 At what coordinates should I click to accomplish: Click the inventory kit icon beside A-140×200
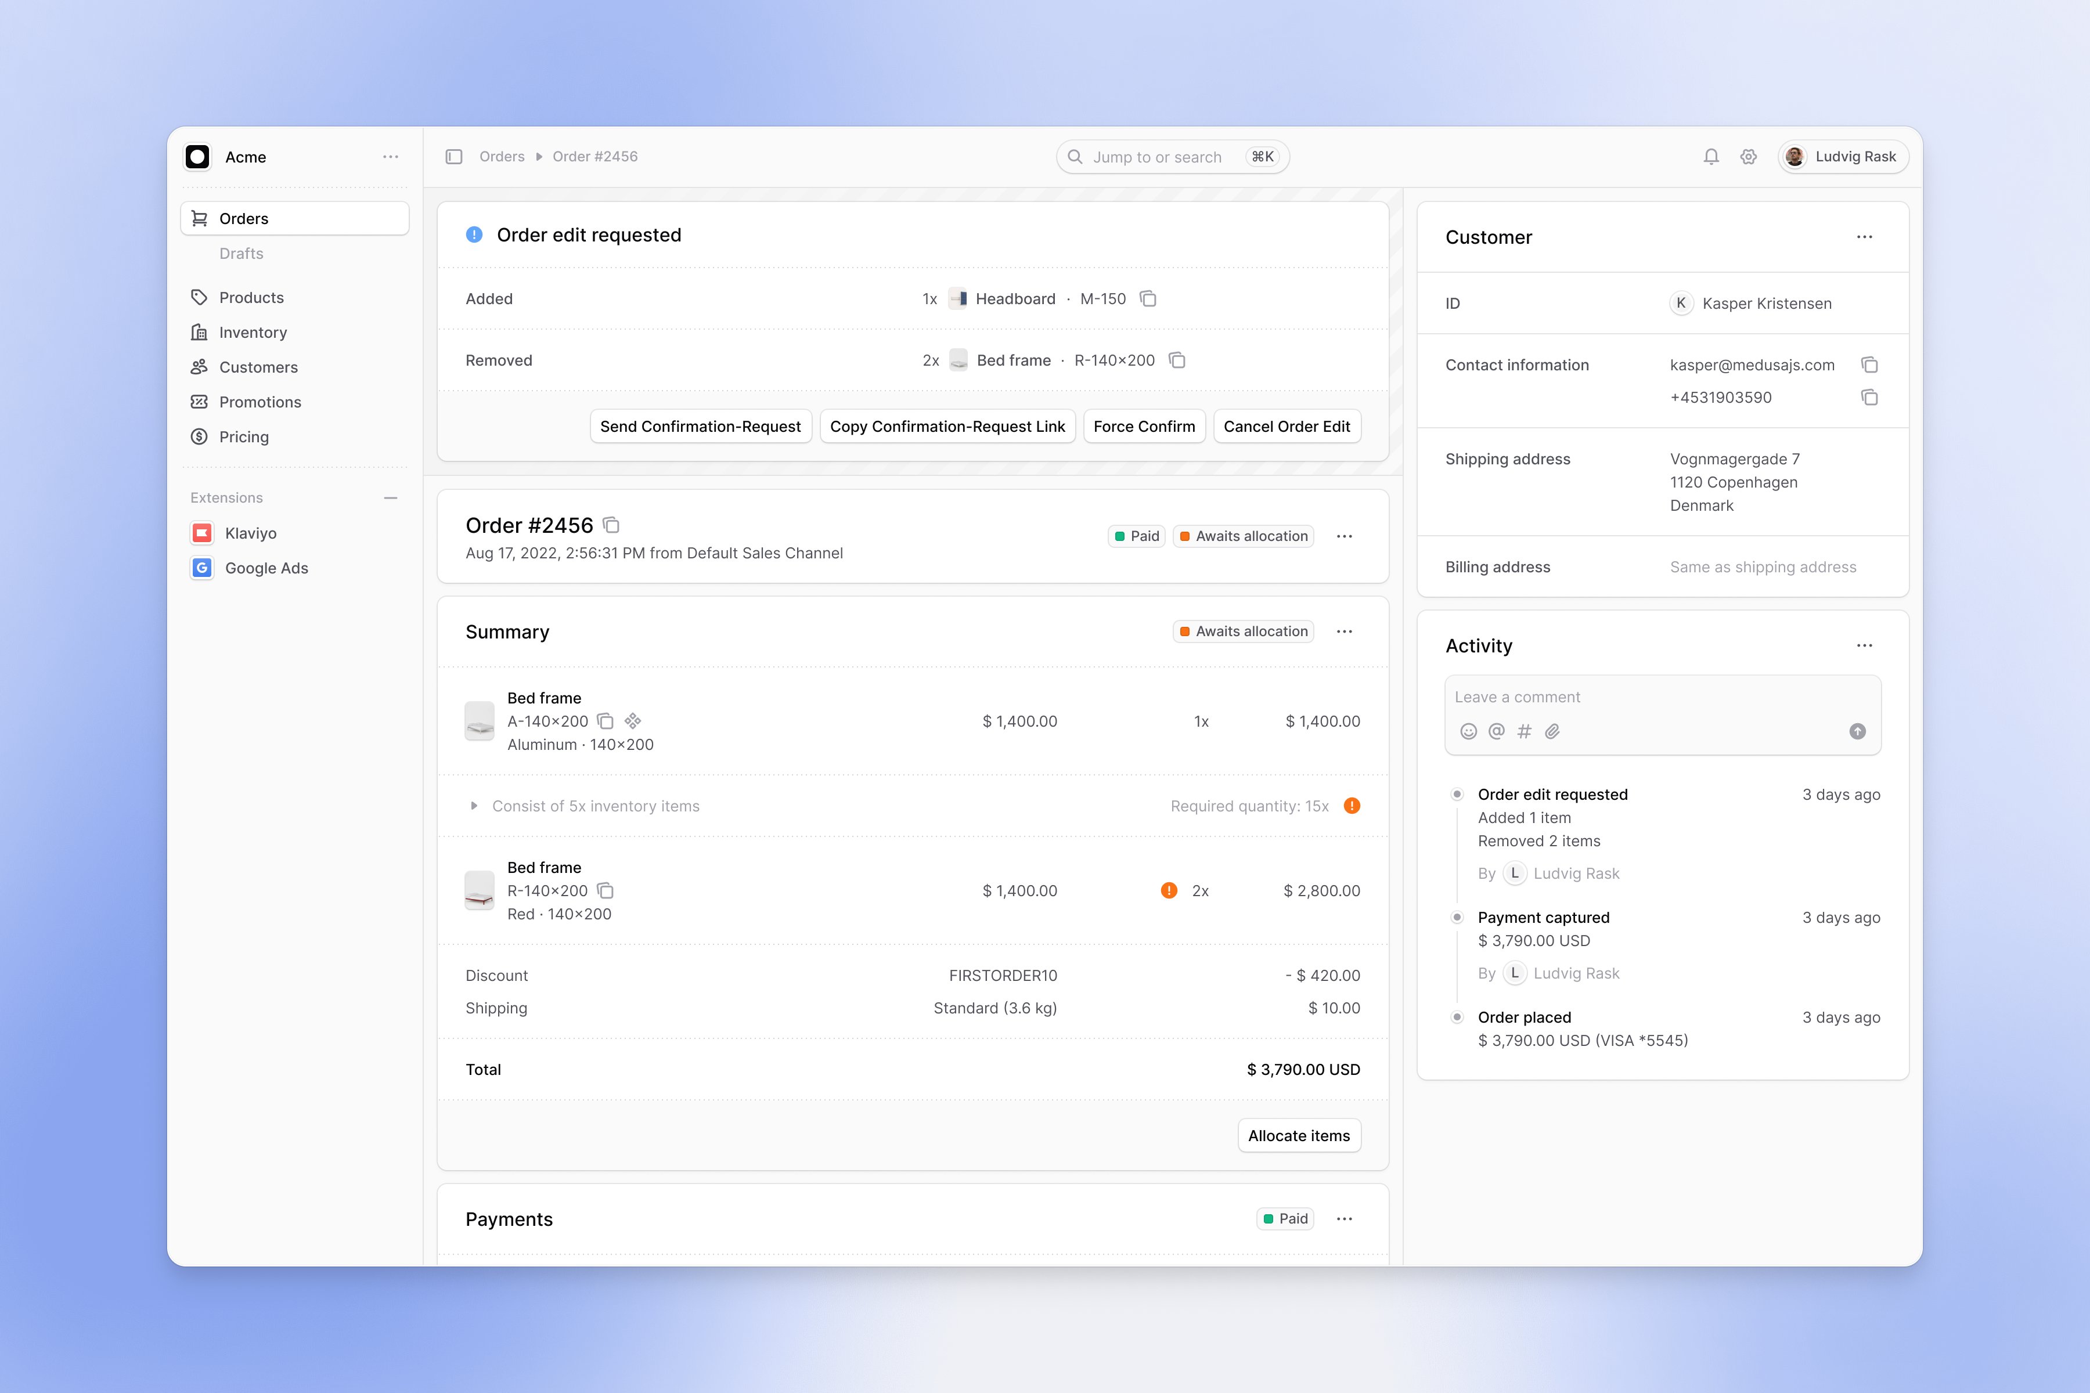pos(633,721)
